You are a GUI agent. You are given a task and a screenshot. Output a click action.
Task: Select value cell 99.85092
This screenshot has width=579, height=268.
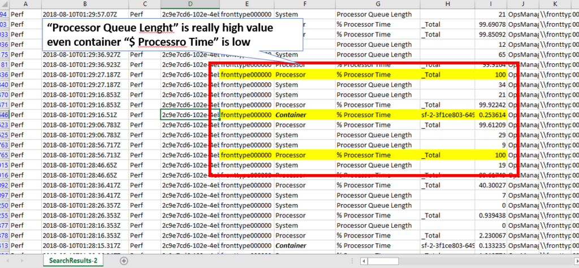click(491, 34)
